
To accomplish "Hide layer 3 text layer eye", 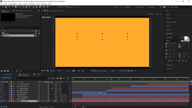I will click(1, 88).
